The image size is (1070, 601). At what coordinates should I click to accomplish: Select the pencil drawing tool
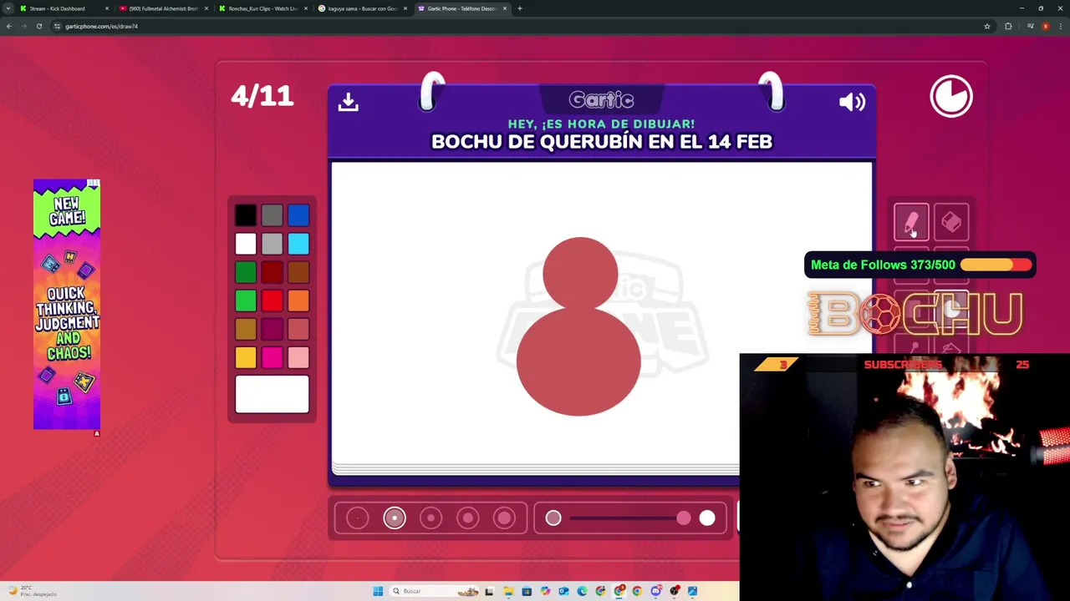click(911, 222)
